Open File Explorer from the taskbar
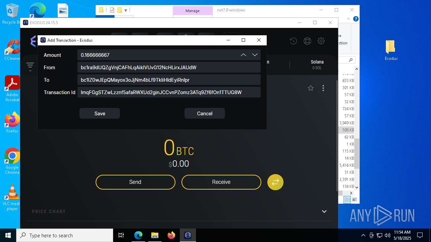 pos(155,235)
